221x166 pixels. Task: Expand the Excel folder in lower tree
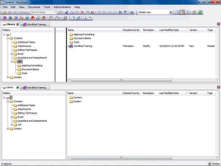(12, 117)
